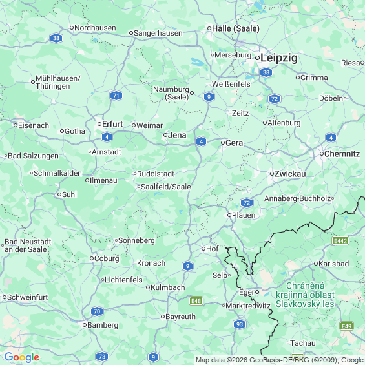365x365 pixels.
Task: Click the Google logo
Action: (x=22, y=357)
